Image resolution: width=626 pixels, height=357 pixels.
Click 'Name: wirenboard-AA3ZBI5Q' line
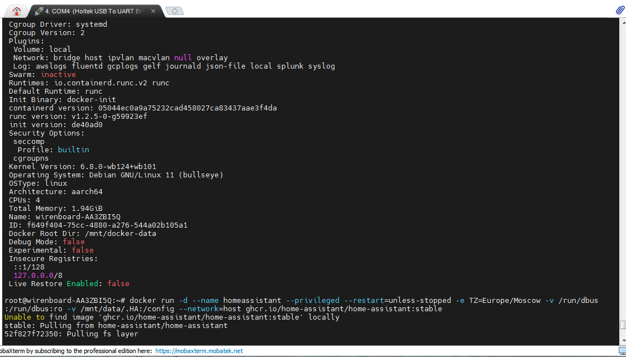pyautogui.click(x=65, y=217)
